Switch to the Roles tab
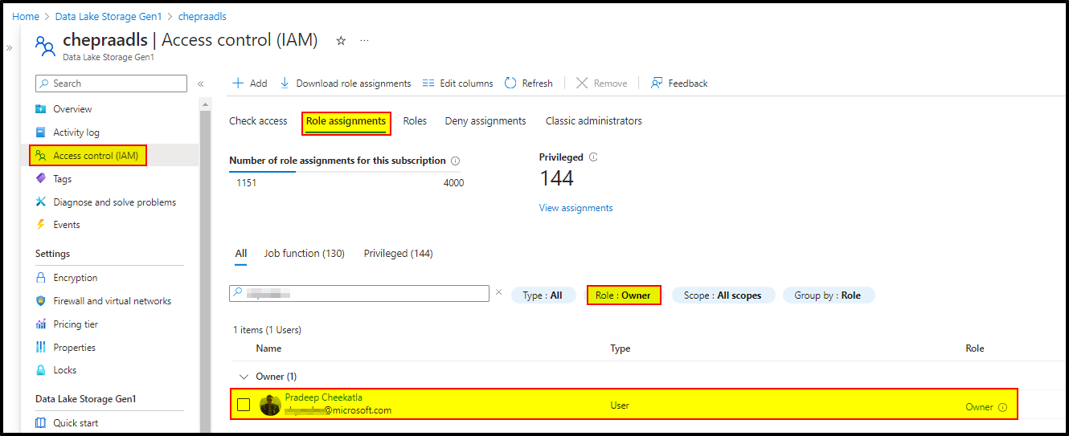This screenshot has width=1069, height=436. (x=415, y=121)
